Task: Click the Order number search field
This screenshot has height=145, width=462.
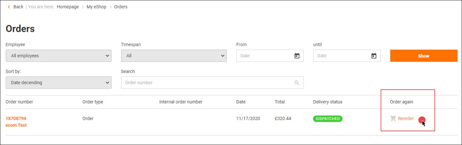Action: 206,83
